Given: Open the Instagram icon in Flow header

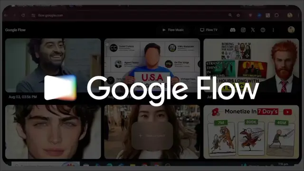Looking at the screenshot, I should (243, 30).
